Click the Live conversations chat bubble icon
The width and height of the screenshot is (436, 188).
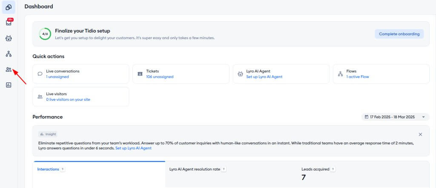tap(40, 74)
